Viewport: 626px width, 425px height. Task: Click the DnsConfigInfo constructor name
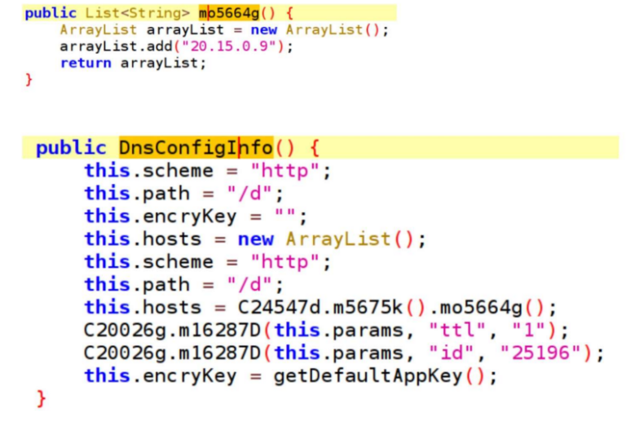pyautogui.click(x=196, y=147)
